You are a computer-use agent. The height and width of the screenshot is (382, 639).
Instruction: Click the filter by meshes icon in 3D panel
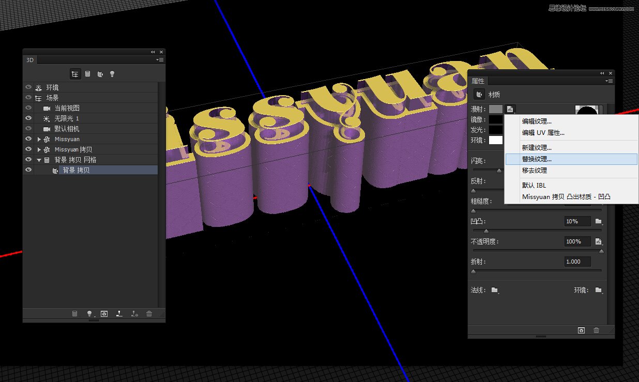88,74
